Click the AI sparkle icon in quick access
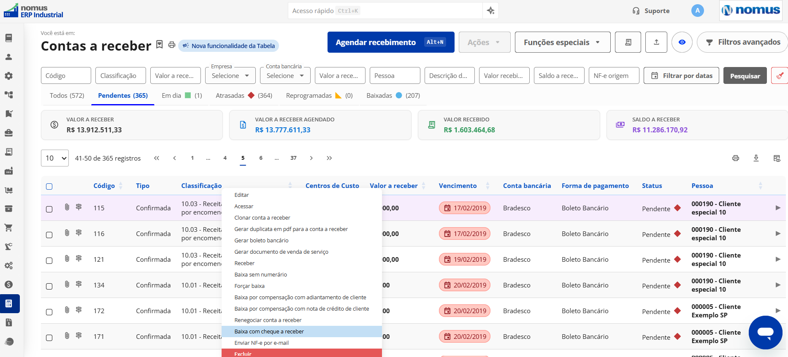Screen dimensions: 788x357 [490, 11]
